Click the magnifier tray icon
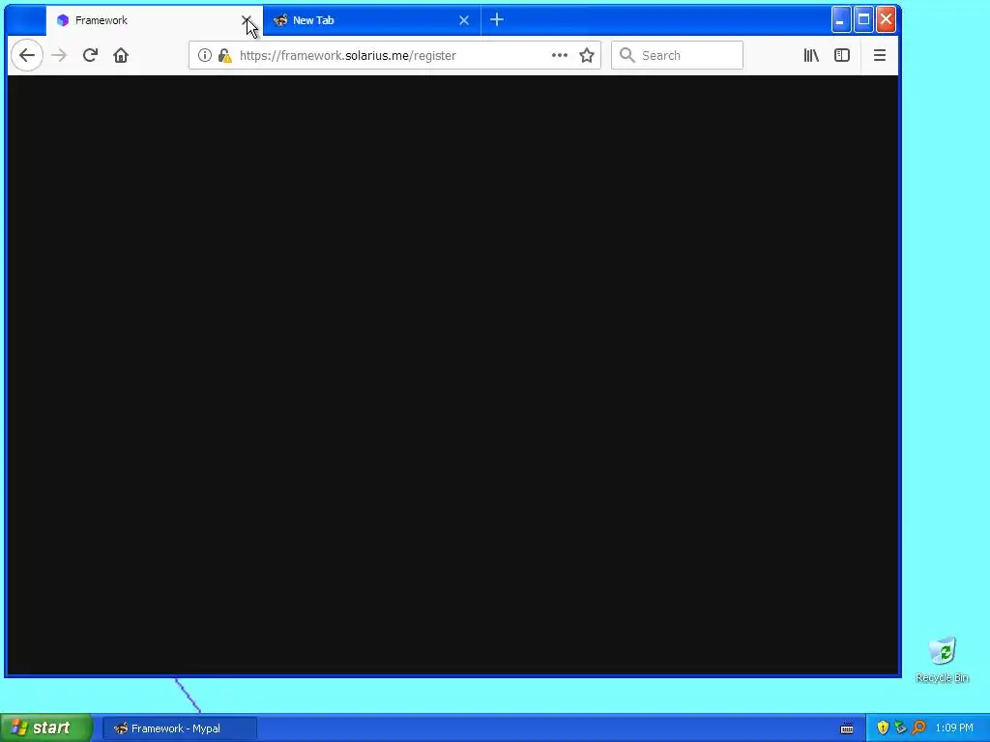990x742 pixels. [918, 728]
